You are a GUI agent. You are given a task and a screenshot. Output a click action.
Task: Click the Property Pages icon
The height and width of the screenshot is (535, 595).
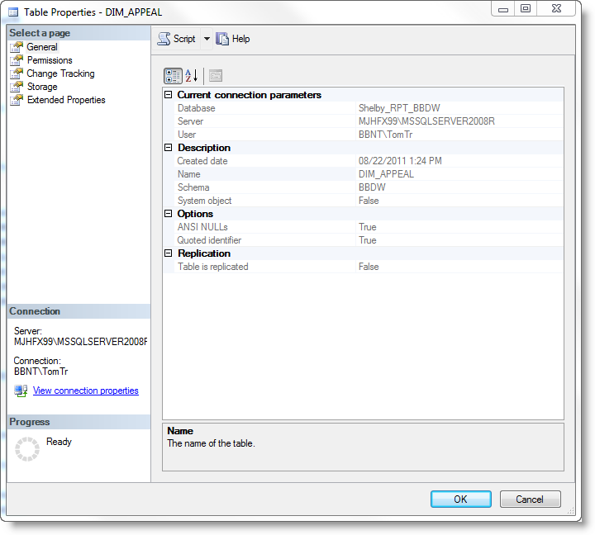215,76
